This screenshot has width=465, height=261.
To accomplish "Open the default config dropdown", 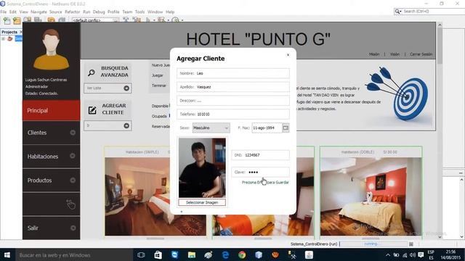I will pyautogui.click(x=95, y=20).
